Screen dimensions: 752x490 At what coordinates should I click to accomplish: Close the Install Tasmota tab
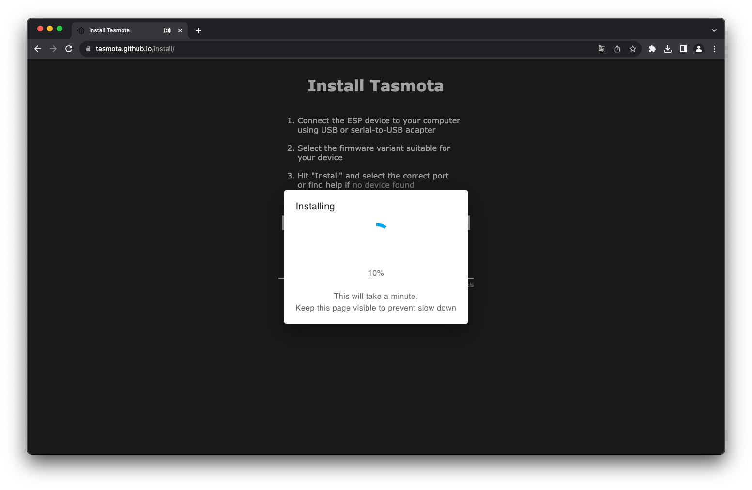point(180,30)
